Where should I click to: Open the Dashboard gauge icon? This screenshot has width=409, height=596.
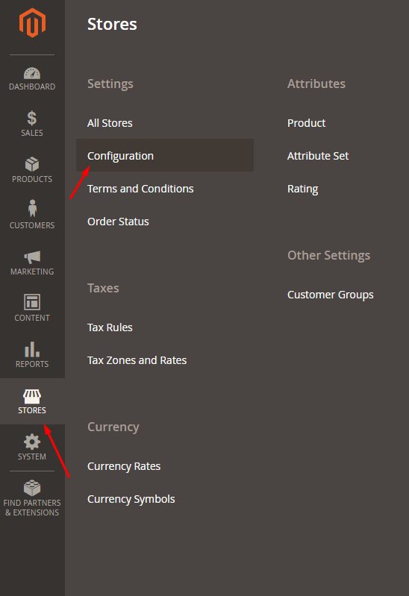pos(32,73)
